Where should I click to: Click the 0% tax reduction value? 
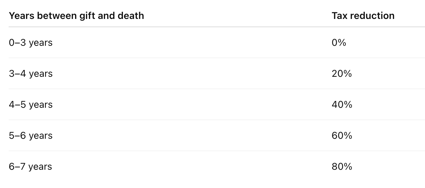pos(339,43)
